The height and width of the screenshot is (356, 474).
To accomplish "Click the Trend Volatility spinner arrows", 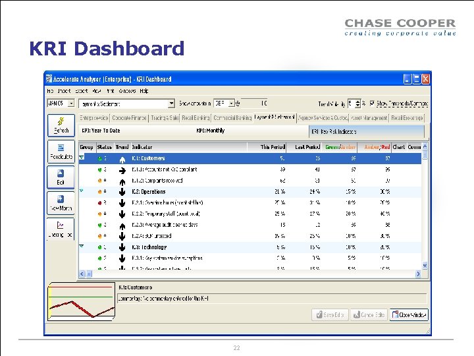I will (x=358, y=104).
